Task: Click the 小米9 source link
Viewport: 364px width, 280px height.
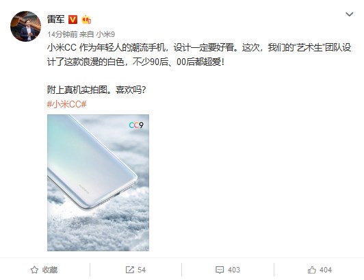Action: coord(105,35)
